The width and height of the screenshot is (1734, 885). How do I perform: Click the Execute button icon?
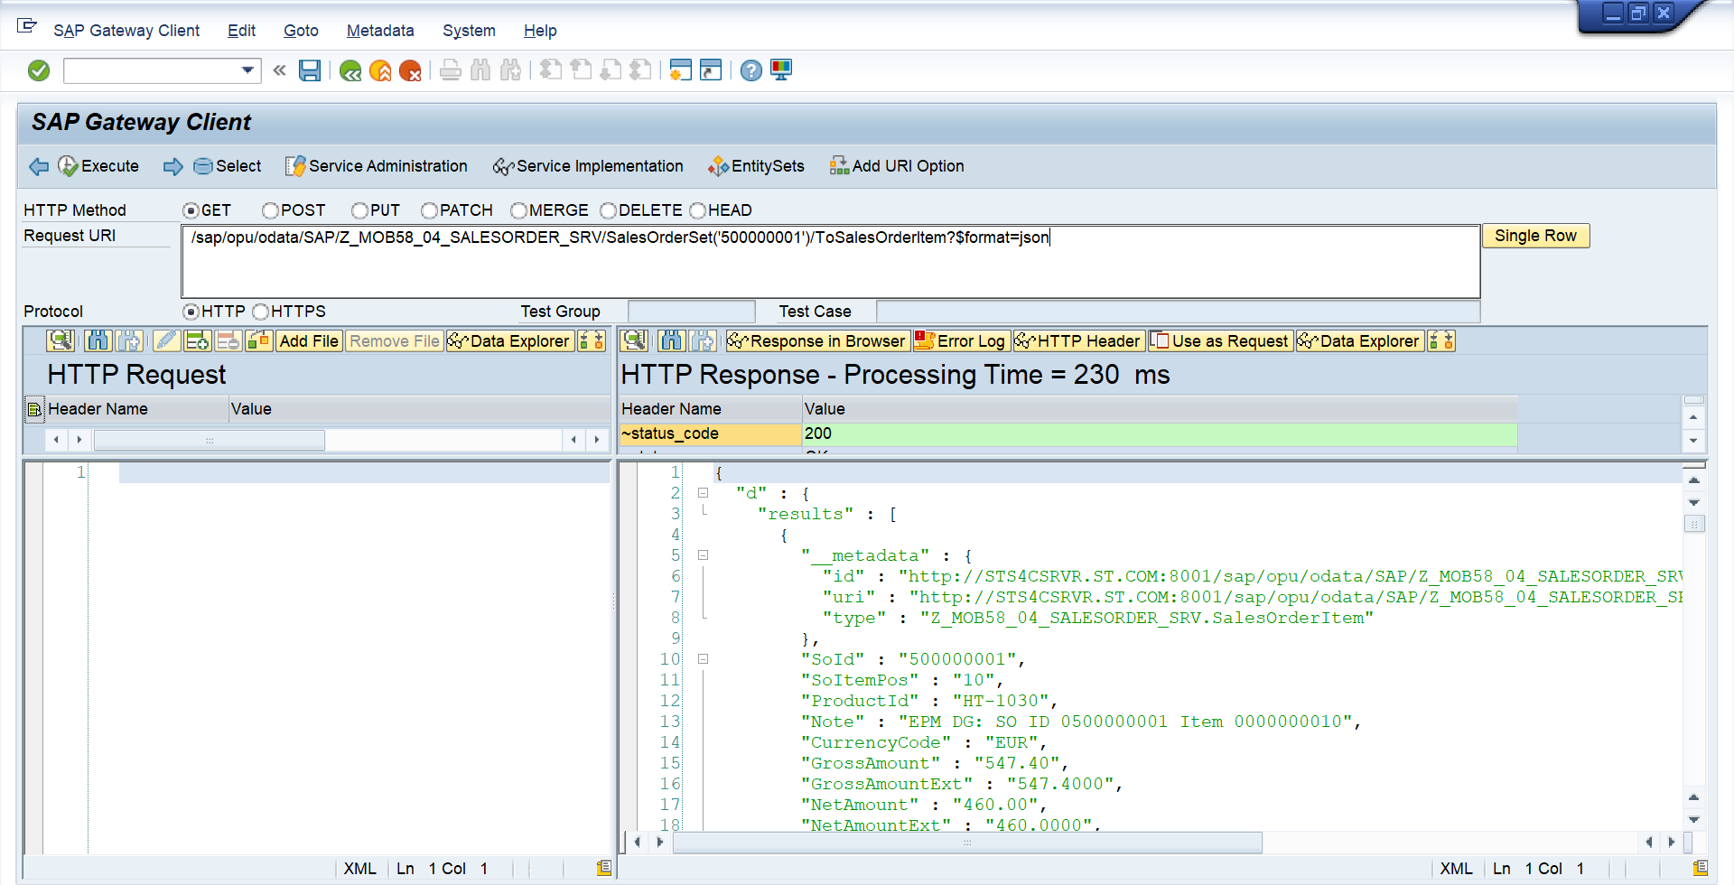[69, 166]
